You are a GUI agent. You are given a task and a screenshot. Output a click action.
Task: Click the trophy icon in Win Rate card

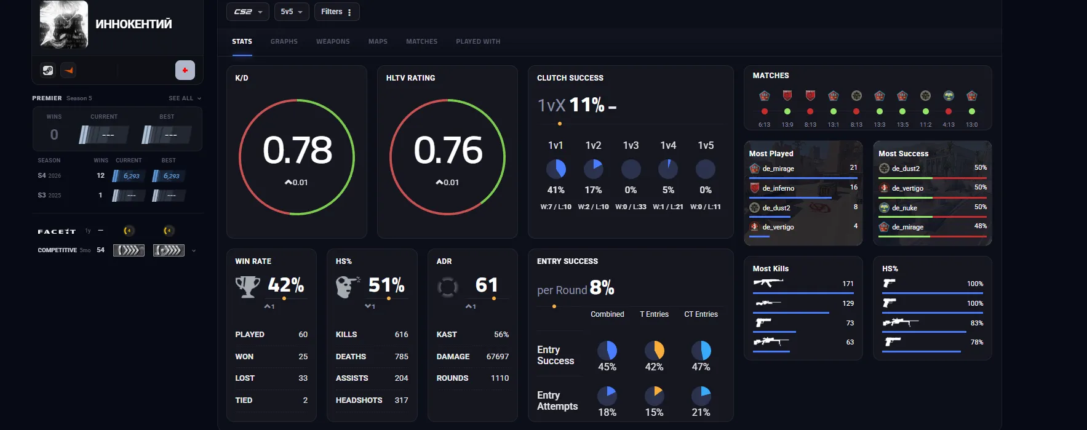pos(248,286)
